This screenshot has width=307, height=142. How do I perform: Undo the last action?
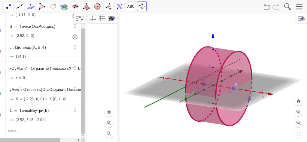point(267,7)
